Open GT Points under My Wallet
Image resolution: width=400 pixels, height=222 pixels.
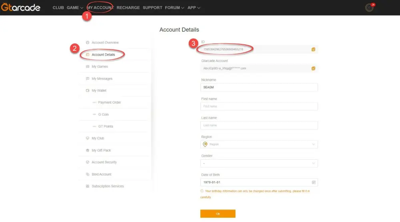[x=106, y=126]
